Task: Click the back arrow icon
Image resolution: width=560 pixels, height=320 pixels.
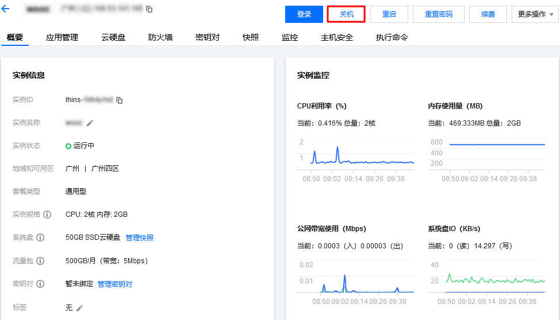Action: click(6, 9)
